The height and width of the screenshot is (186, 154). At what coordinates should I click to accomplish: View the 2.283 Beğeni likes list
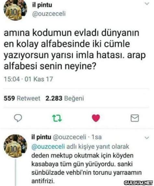pyautogui.click(x=65, y=98)
